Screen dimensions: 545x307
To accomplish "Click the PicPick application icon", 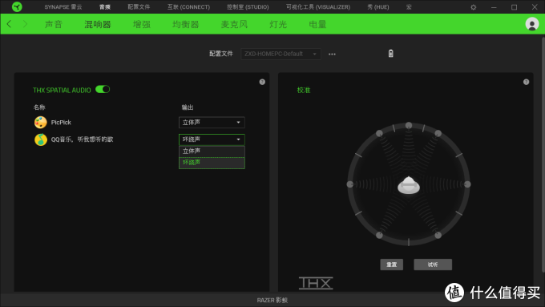I will 41,123.
